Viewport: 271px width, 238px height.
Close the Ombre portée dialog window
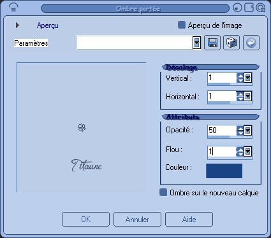(261, 8)
